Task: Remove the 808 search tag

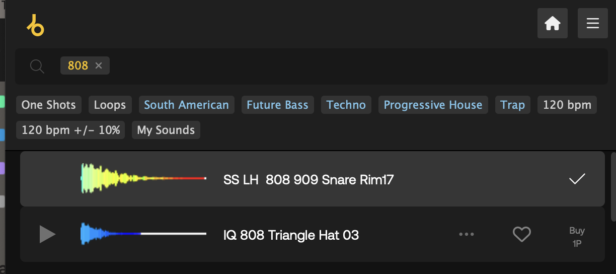Action: pos(99,65)
